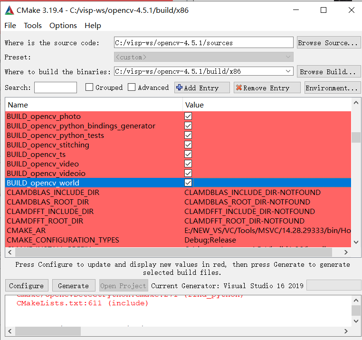Screen dimensions: 362x340
Task: Open the Options menu
Action: click(63, 25)
